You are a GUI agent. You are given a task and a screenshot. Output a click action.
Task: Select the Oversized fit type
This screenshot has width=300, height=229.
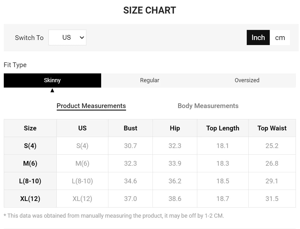tap(247, 80)
